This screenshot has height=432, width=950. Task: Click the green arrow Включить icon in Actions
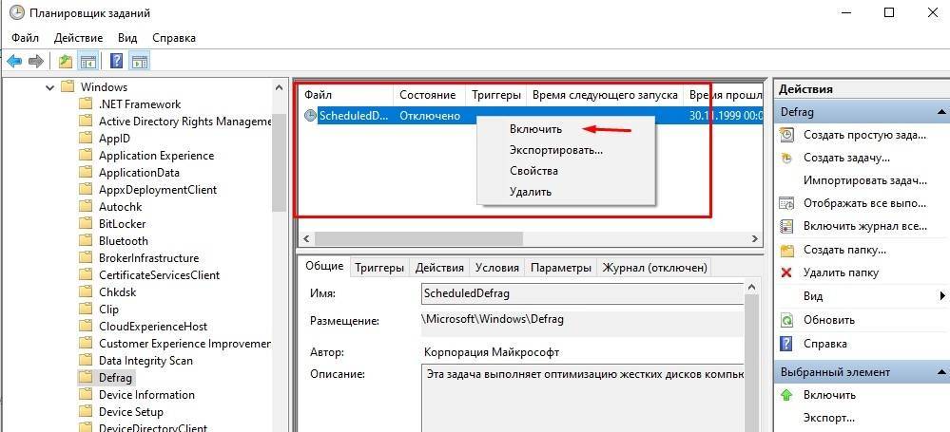(786, 395)
